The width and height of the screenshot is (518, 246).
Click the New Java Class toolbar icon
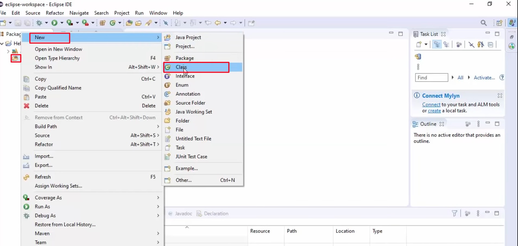pyautogui.click(x=112, y=23)
